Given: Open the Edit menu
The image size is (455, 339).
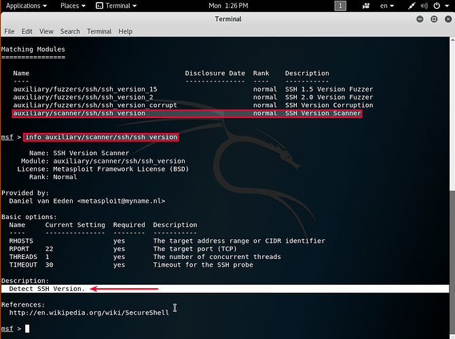Looking at the screenshot, I should [26, 31].
